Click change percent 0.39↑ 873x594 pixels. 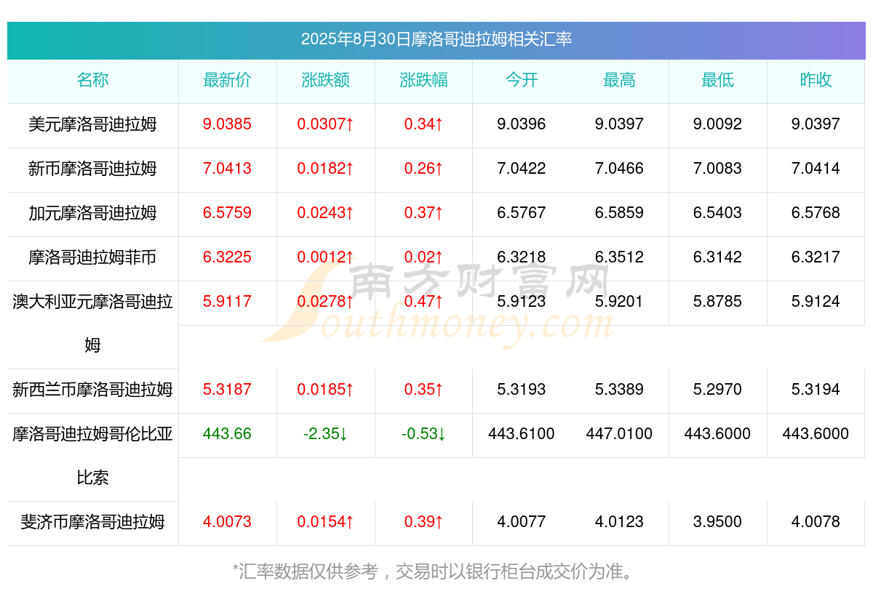[424, 522]
